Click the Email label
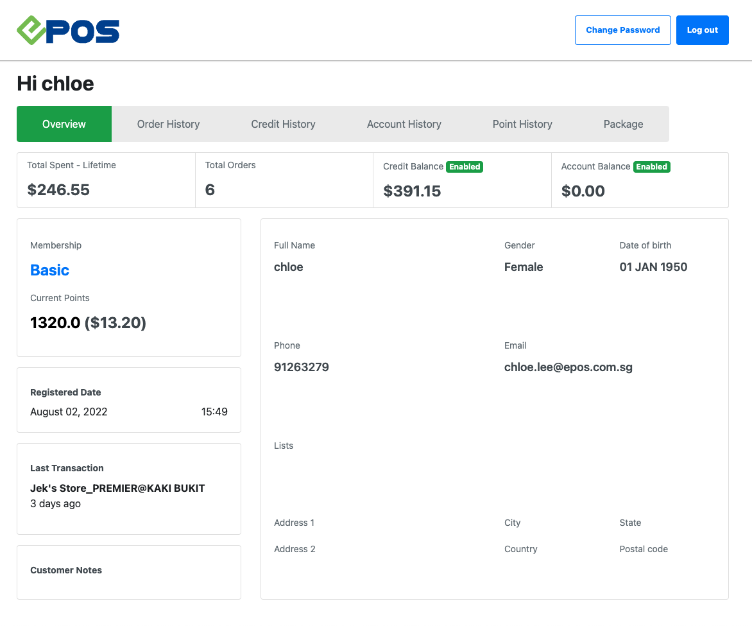The image size is (752, 626). click(x=515, y=345)
